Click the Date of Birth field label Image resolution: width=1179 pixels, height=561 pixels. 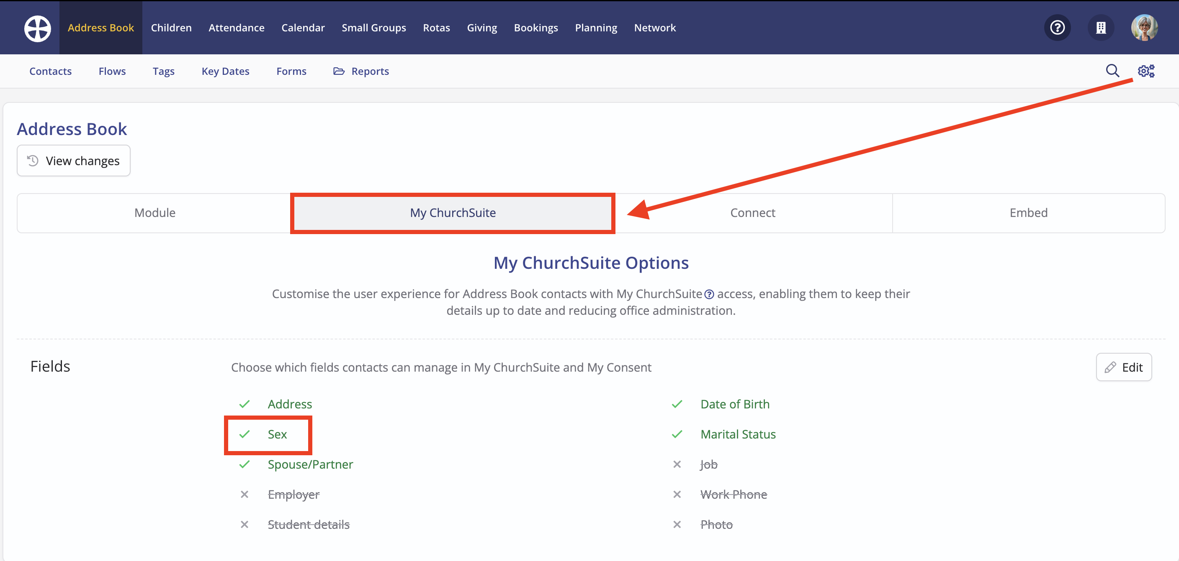735,404
